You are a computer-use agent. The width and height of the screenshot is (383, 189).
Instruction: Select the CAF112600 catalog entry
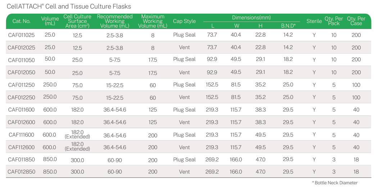pyautogui.click(x=21, y=147)
